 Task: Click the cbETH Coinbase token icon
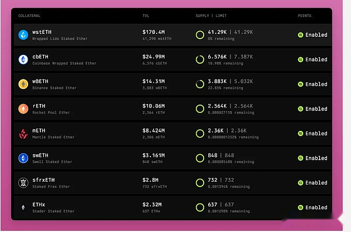tap(23, 60)
